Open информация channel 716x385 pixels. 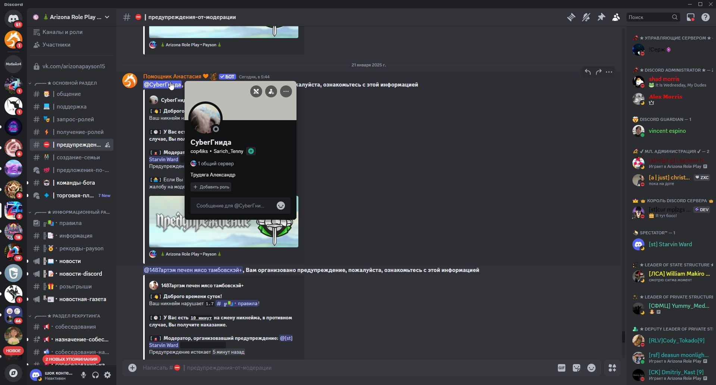point(71,236)
